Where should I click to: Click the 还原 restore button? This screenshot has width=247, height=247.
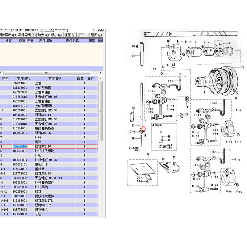(70, 35)
